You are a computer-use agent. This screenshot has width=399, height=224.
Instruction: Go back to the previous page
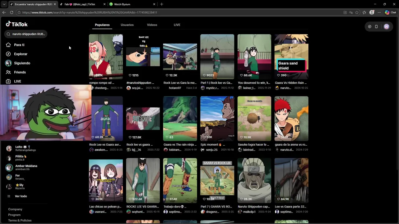tap(4, 12)
